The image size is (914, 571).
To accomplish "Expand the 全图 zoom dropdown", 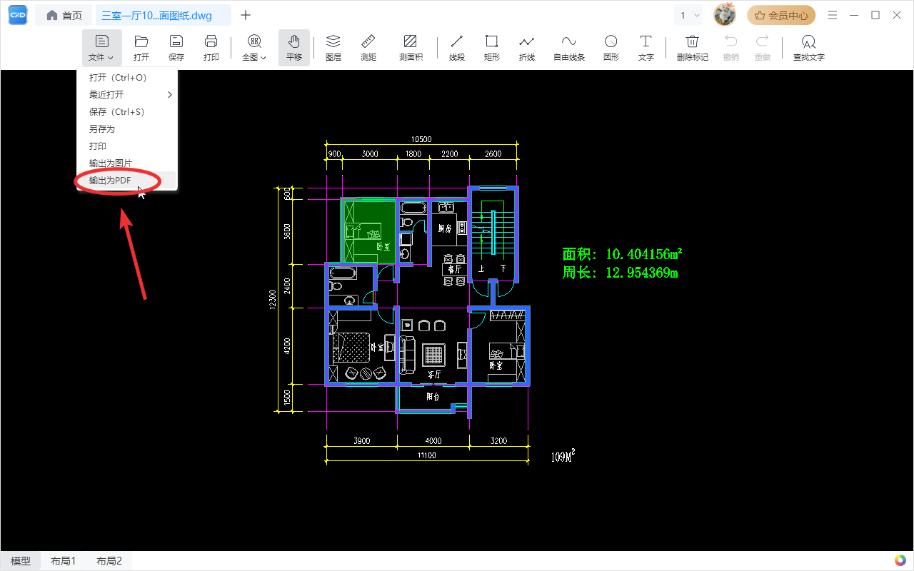I will 254,48.
